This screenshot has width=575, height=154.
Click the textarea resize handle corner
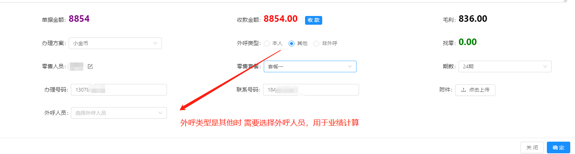click(x=565, y=1)
